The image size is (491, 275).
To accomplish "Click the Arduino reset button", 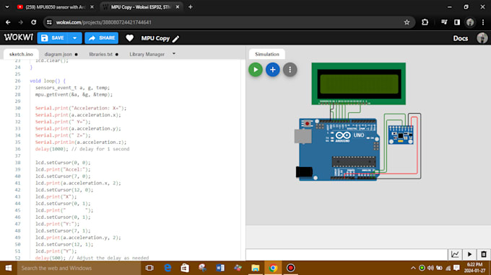I will 307,124.
